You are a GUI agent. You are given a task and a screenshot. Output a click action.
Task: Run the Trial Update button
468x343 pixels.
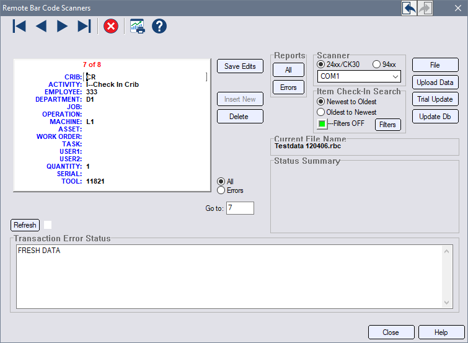coord(435,99)
